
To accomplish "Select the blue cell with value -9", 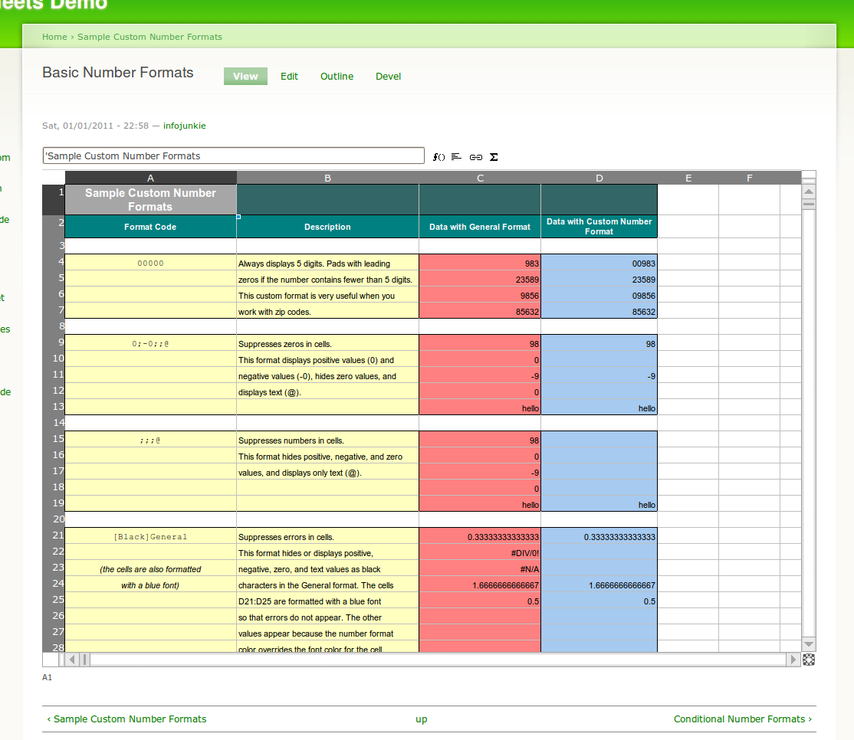I will 599,376.
